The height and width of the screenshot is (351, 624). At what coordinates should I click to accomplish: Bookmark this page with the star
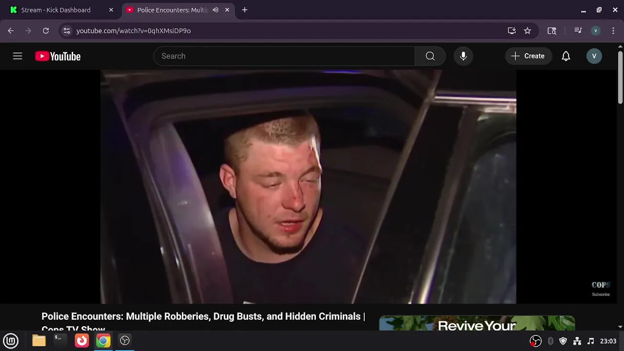(527, 31)
